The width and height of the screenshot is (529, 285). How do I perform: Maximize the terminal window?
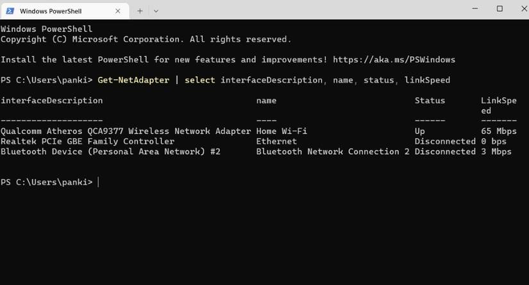coord(500,9)
